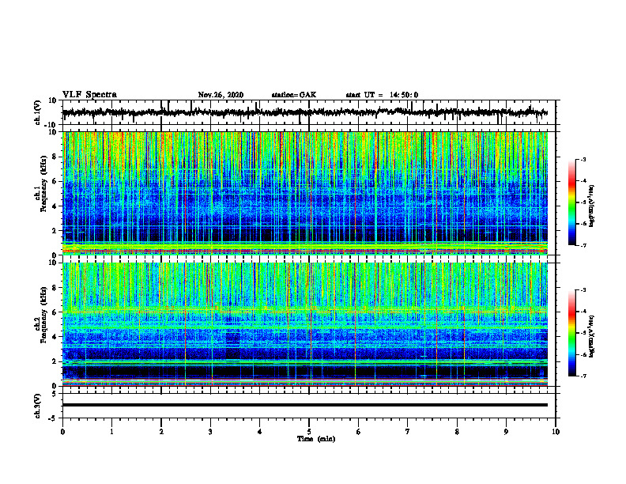Click time axis tick label "6"
The width and height of the screenshot is (626, 484).
[358, 432]
